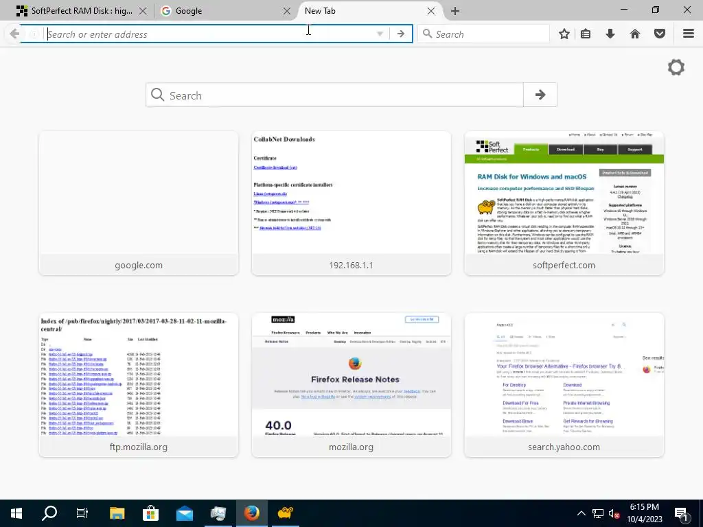Open the softperfect.com tile
703x527 pixels.
(x=564, y=203)
